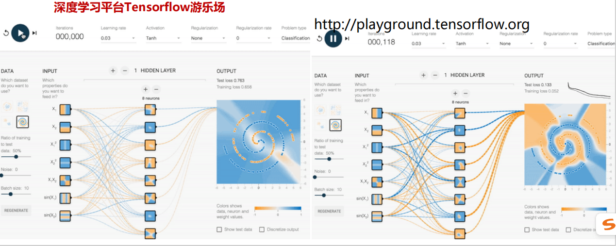Toggle the X₁² input feature, left playground
The height and width of the screenshot is (246, 616).
pos(66,145)
